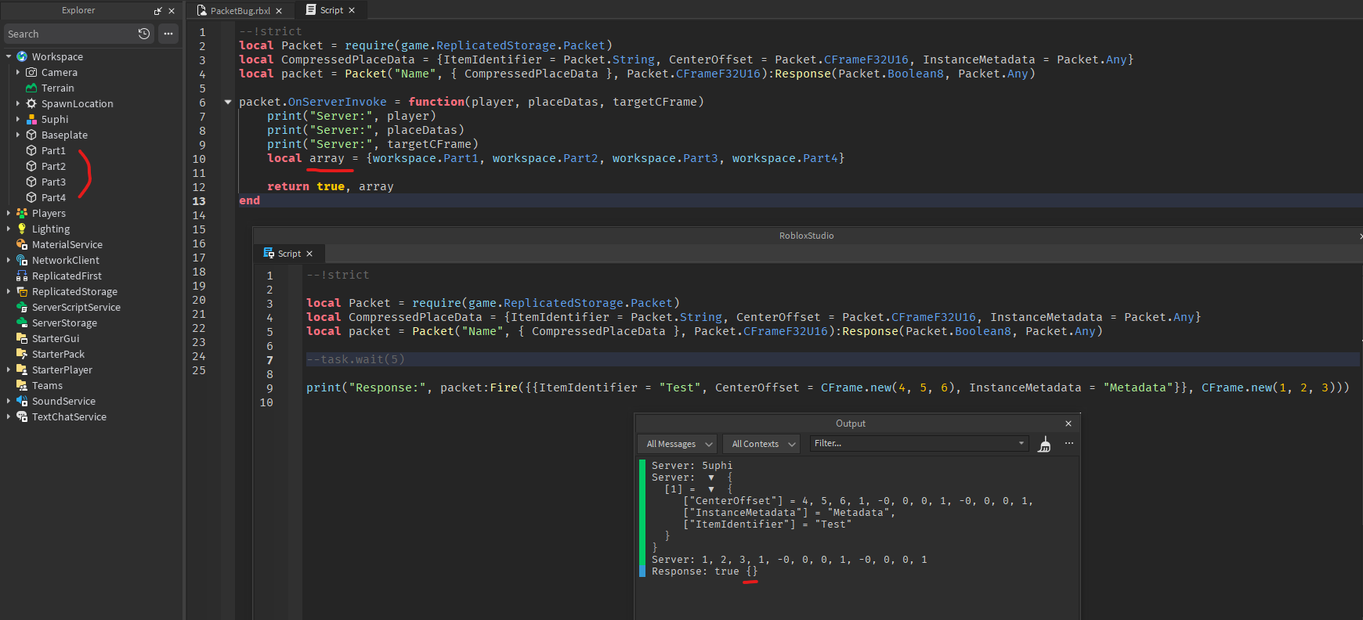Close the inner Script tab

coord(309,254)
